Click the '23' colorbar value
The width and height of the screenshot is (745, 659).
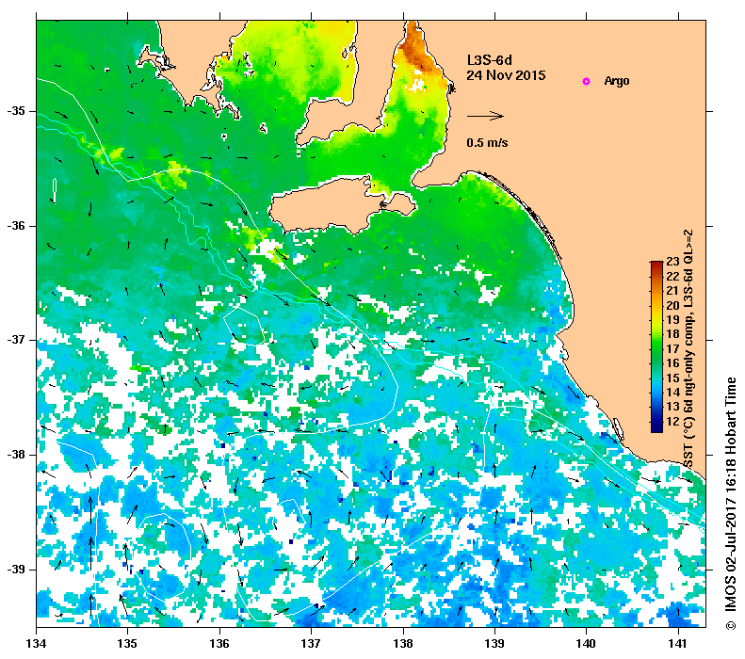coord(672,262)
